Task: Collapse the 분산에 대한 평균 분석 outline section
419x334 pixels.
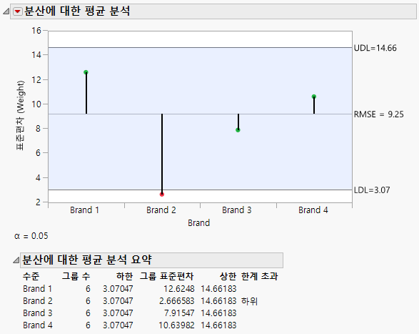Action: [x=6, y=11]
